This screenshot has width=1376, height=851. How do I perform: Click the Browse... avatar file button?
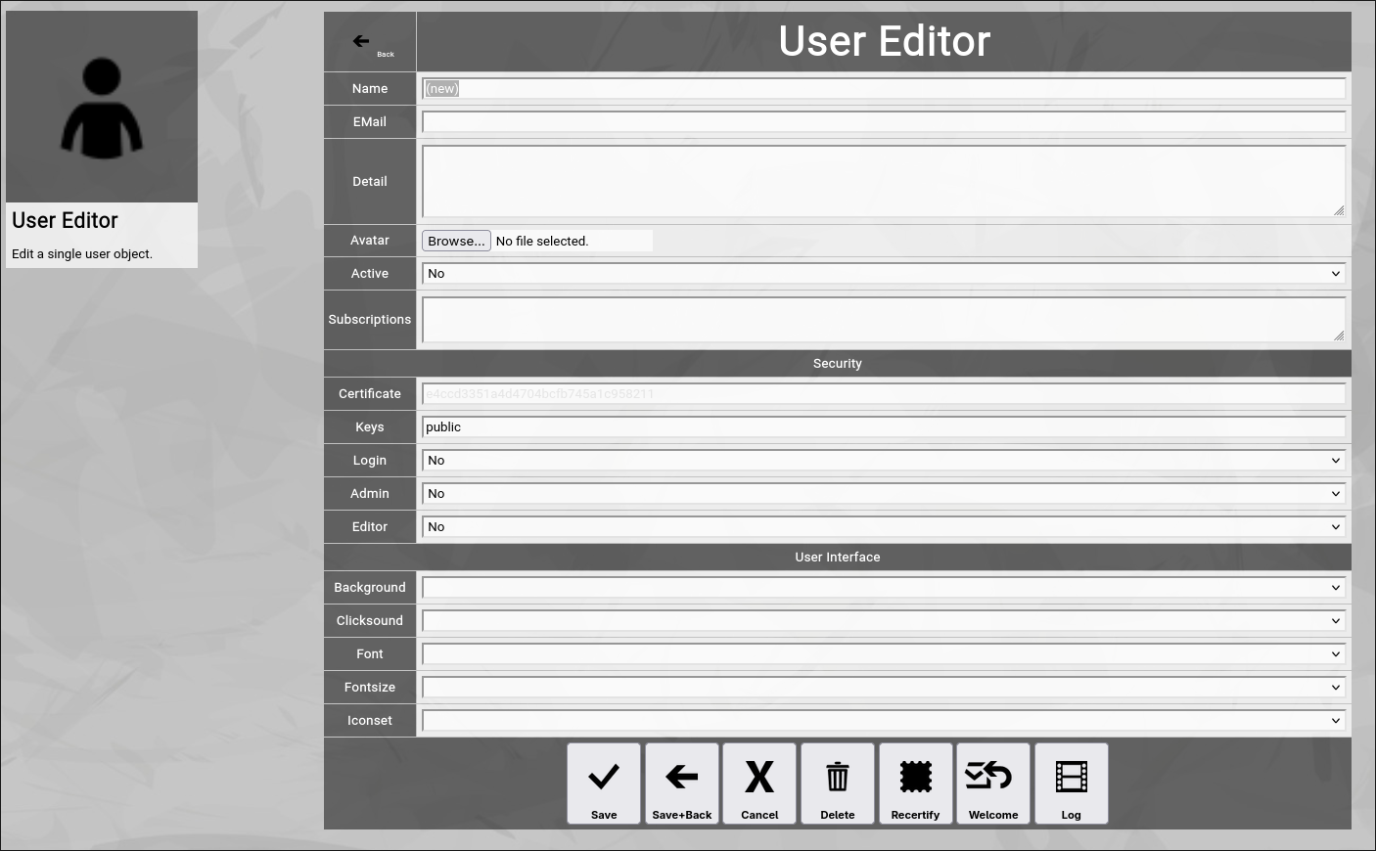coord(456,242)
